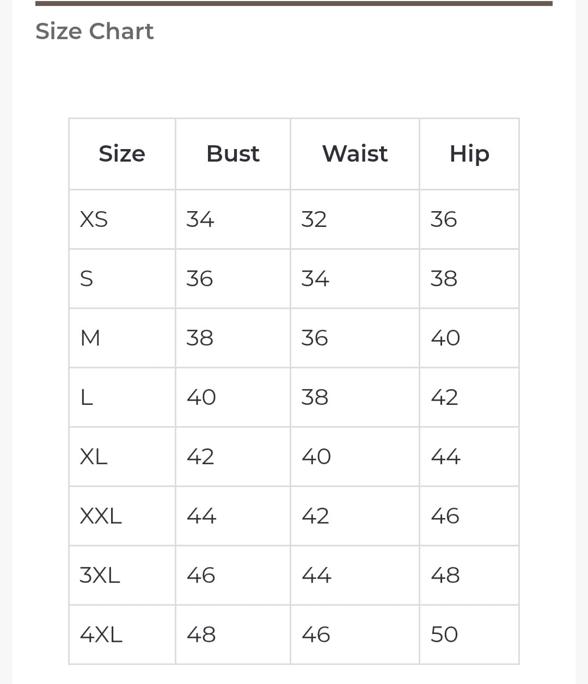Click the hip value 50 for 4XL
588x684 pixels.
point(444,634)
